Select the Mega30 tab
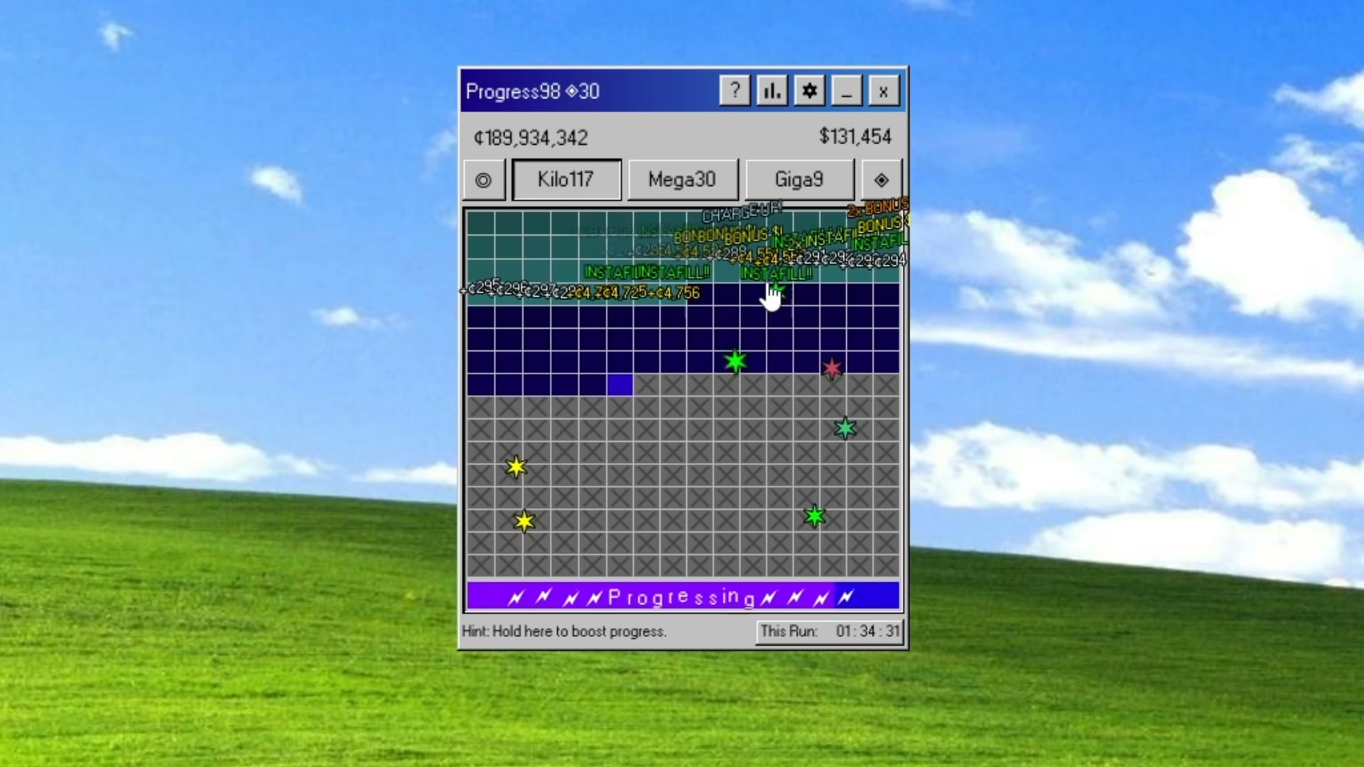 [682, 180]
